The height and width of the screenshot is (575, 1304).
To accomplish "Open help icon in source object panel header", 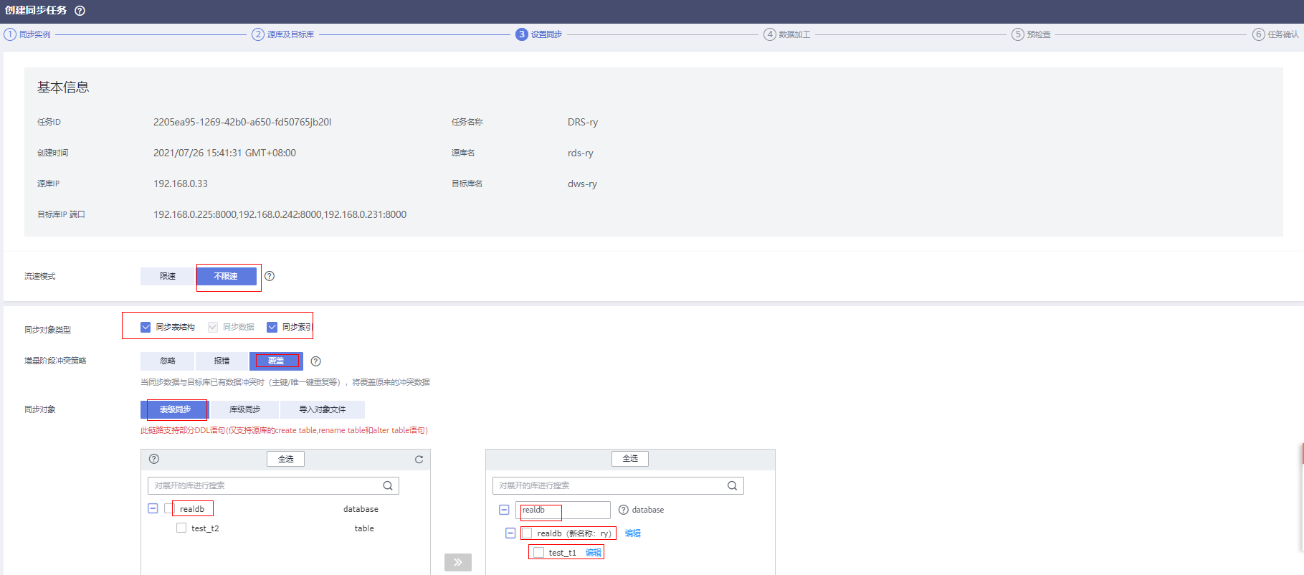I will tap(154, 459).
